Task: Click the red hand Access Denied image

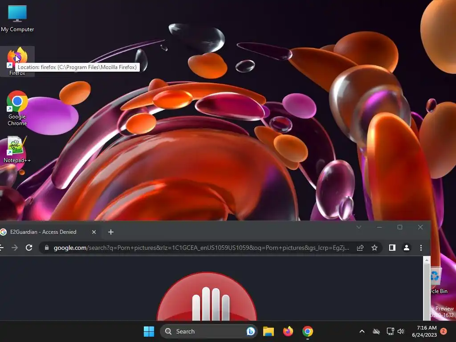Action: [207, 296]
